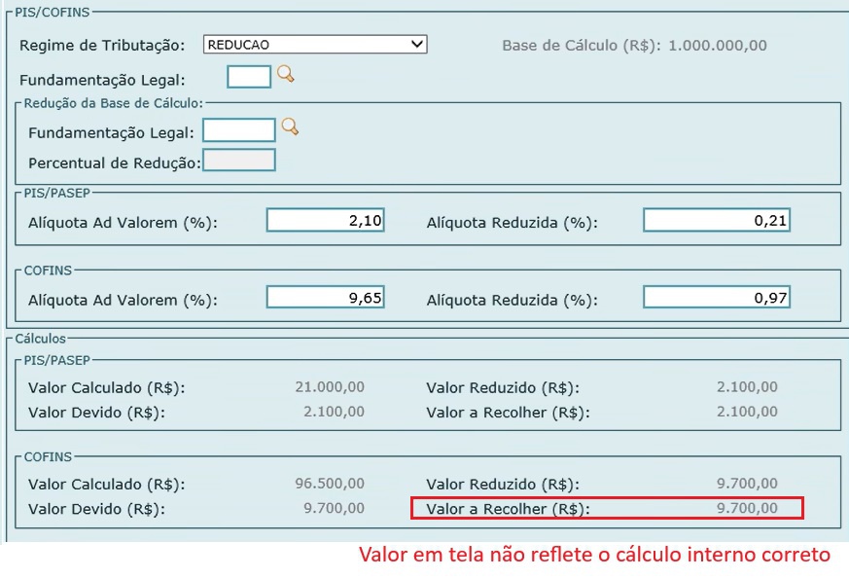
Task: Click the Valor Calculado PIS value 21.000,00
Action: [331, 386]
